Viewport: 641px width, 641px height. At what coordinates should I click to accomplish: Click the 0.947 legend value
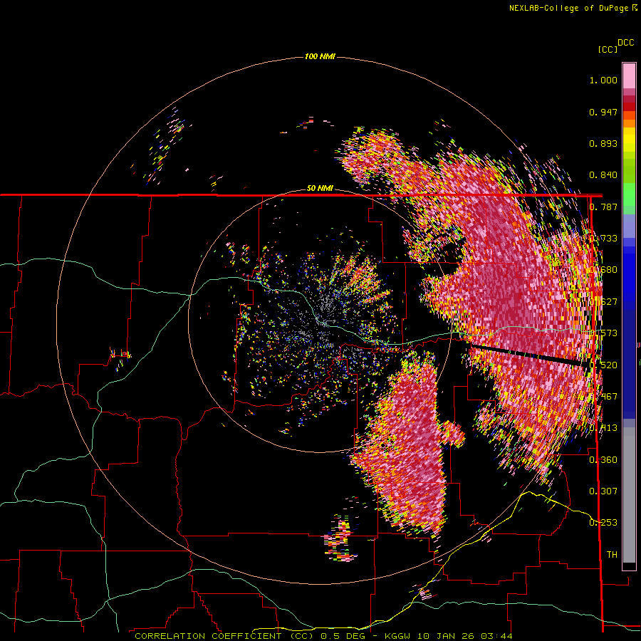[x=603, y=112]
